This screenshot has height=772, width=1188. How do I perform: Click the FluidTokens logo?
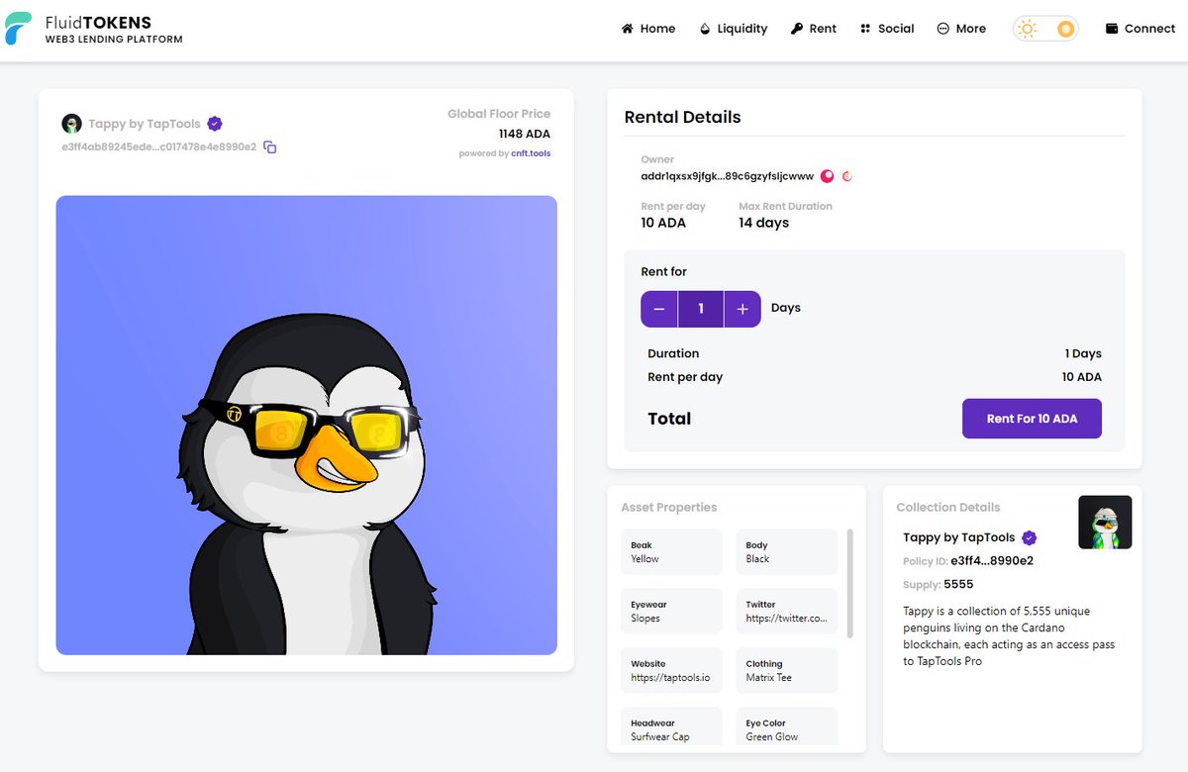94,29
